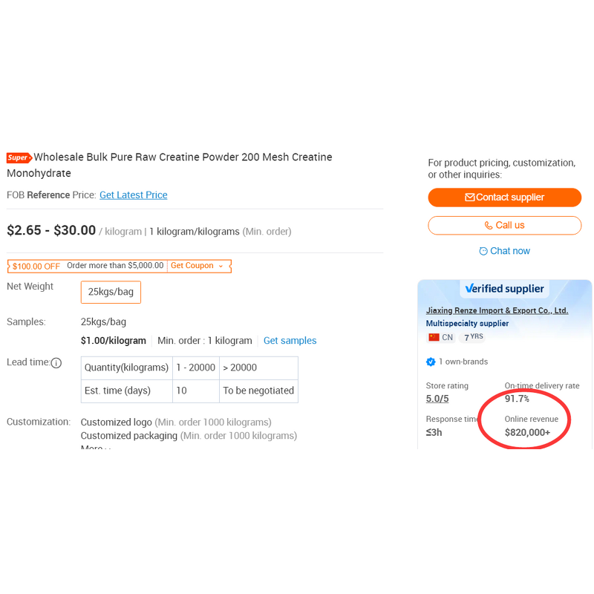Click the Lead time info icon

(56, 363)
